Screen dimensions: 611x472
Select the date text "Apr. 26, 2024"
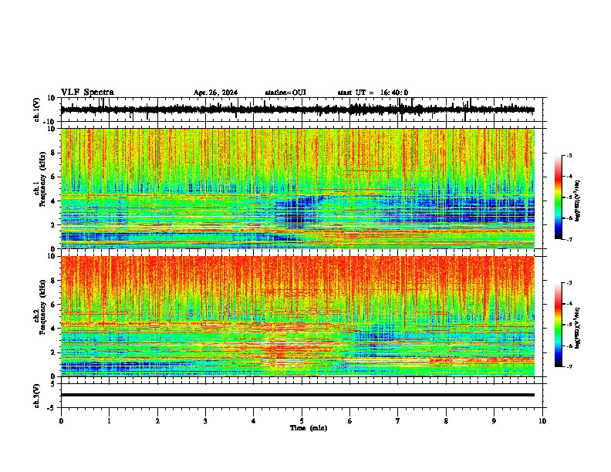[215, 93]
